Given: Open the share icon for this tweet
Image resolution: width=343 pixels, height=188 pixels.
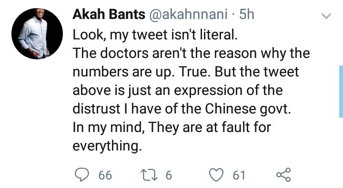Looking at the screenshot, I should coord(283,175).
